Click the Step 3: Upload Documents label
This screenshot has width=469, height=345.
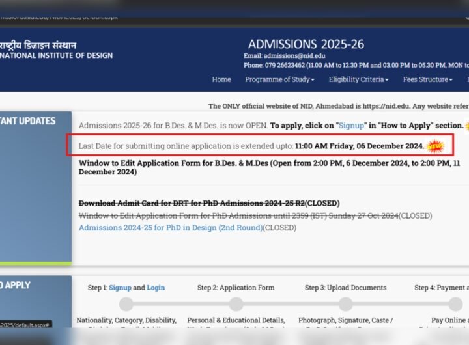(x=345, y=288)
